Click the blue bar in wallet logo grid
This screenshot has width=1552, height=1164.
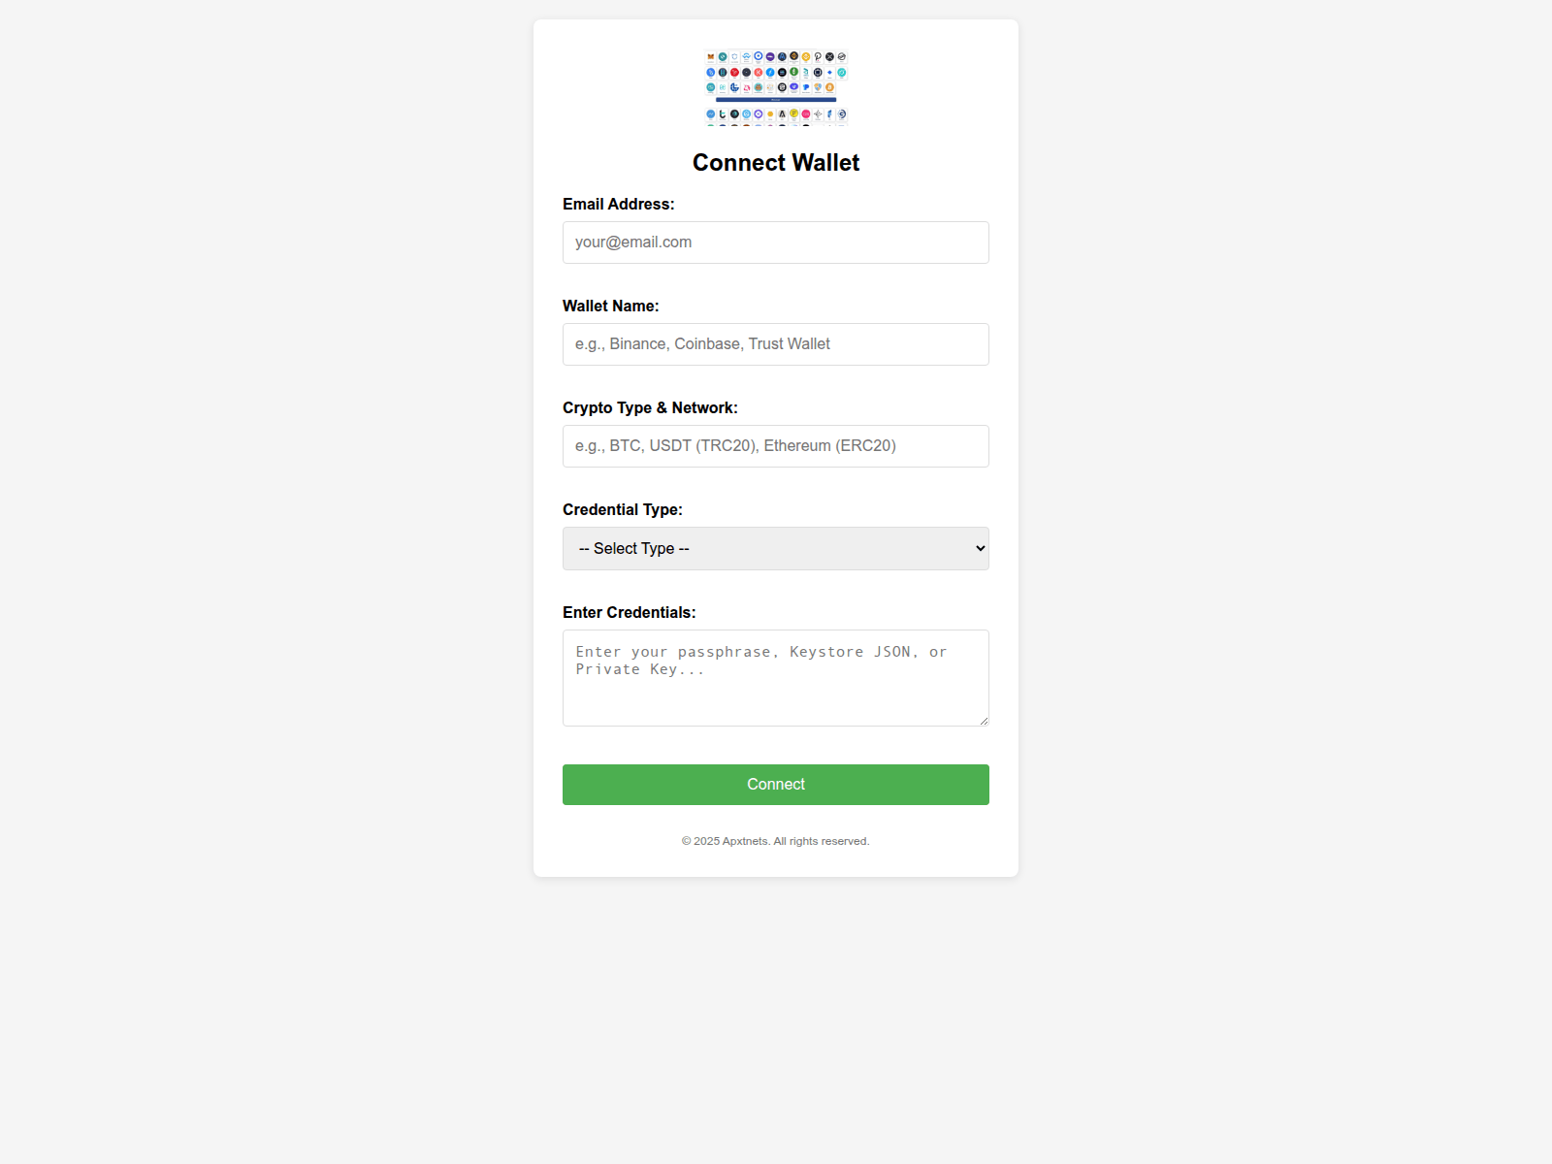(776, 99)
